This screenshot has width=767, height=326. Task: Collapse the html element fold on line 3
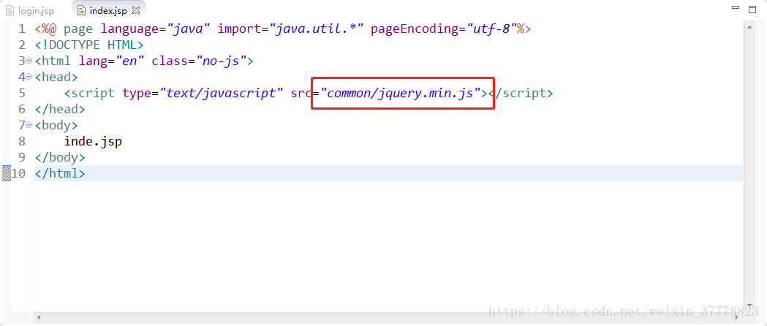(29, 61)
